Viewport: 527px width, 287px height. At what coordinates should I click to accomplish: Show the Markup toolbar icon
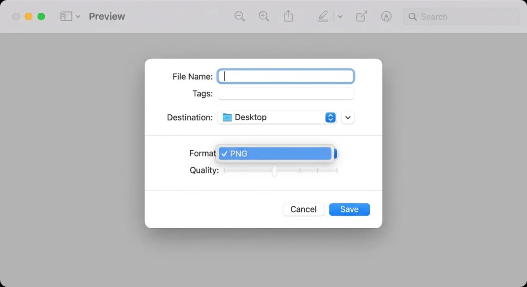click(x=386, y=17)
